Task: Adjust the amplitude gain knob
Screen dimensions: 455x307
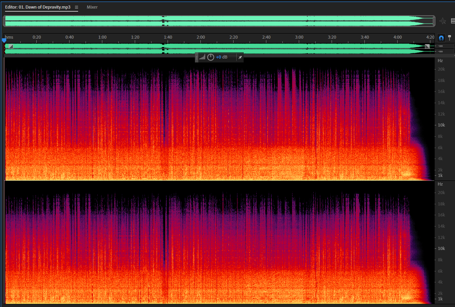Action: pos(211,57)
